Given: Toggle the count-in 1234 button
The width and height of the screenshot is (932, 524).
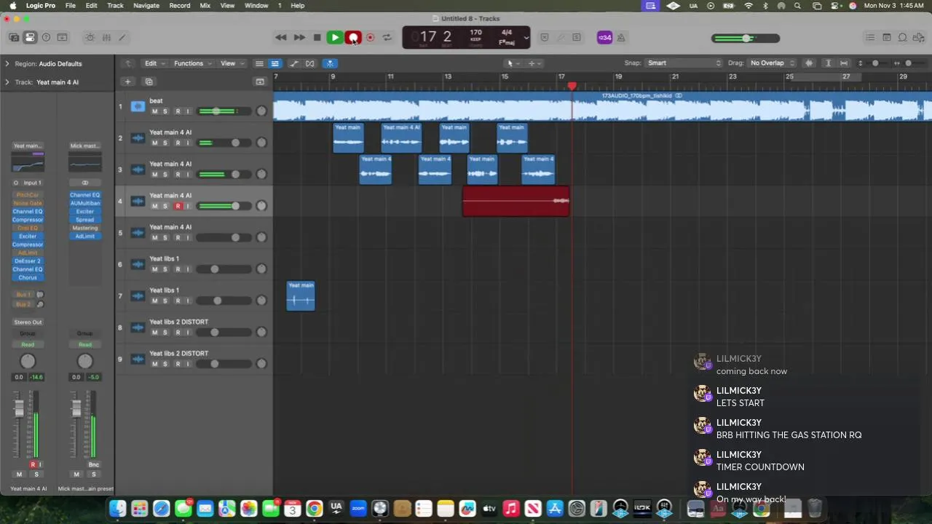Looking at the screenshot, I should coord(604,37).
